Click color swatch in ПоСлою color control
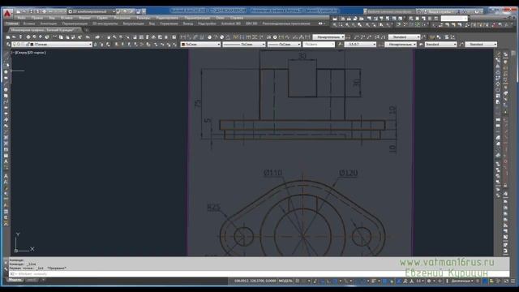 [183, 44]
